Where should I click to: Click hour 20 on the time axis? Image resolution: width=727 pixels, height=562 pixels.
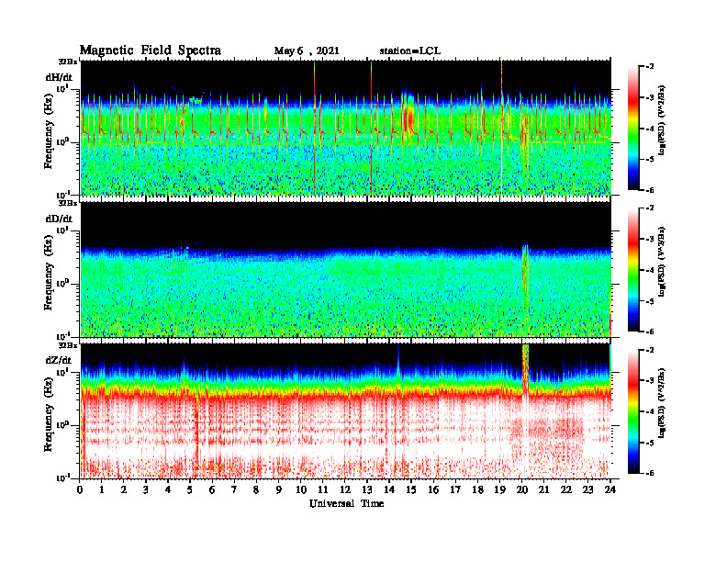click(522, 489)
